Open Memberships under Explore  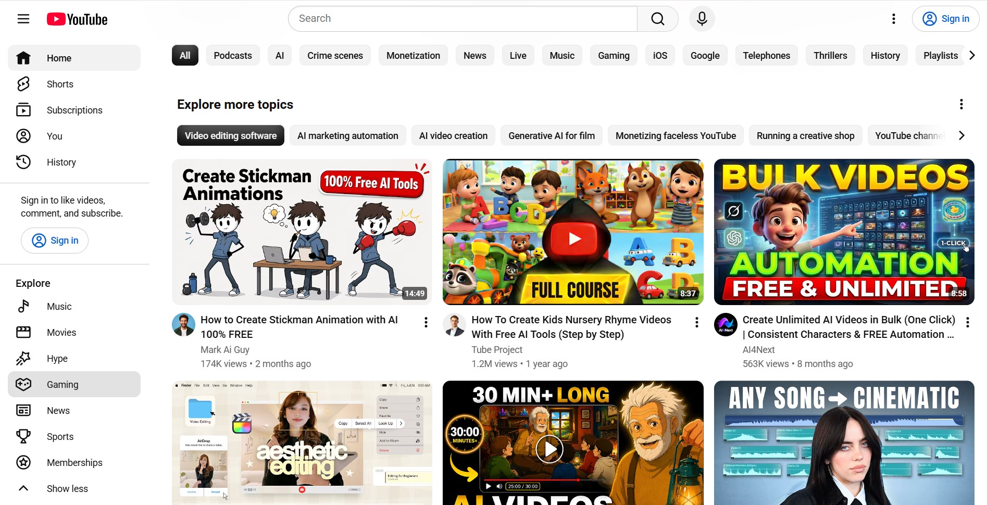click(x=74, y=462)
